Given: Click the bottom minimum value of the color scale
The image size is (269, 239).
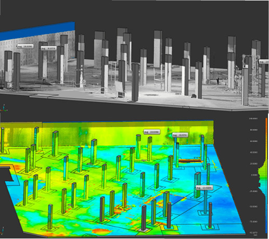Looking at the screenshot, I should pyautogui.click(x=253, y=233).
